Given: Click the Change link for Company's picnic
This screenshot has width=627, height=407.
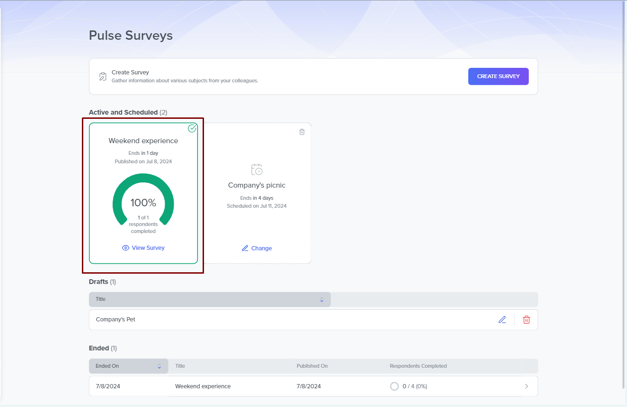Looking at the screenshot, I should [261, 248].
